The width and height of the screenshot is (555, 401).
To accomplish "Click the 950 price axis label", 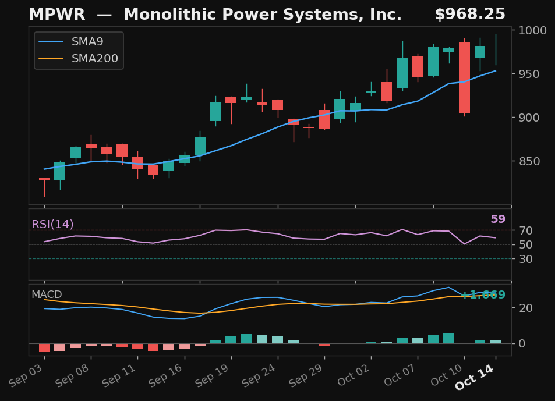I will click(529, 74).
